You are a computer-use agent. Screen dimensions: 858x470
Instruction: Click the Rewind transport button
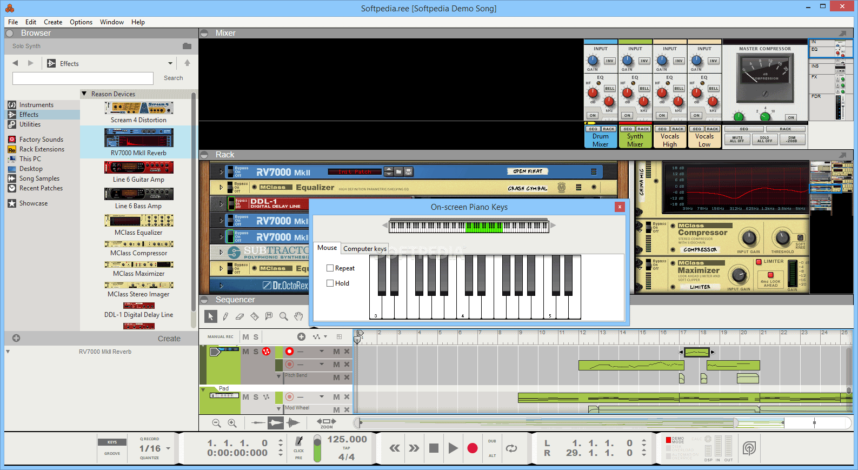click(395, 448)
